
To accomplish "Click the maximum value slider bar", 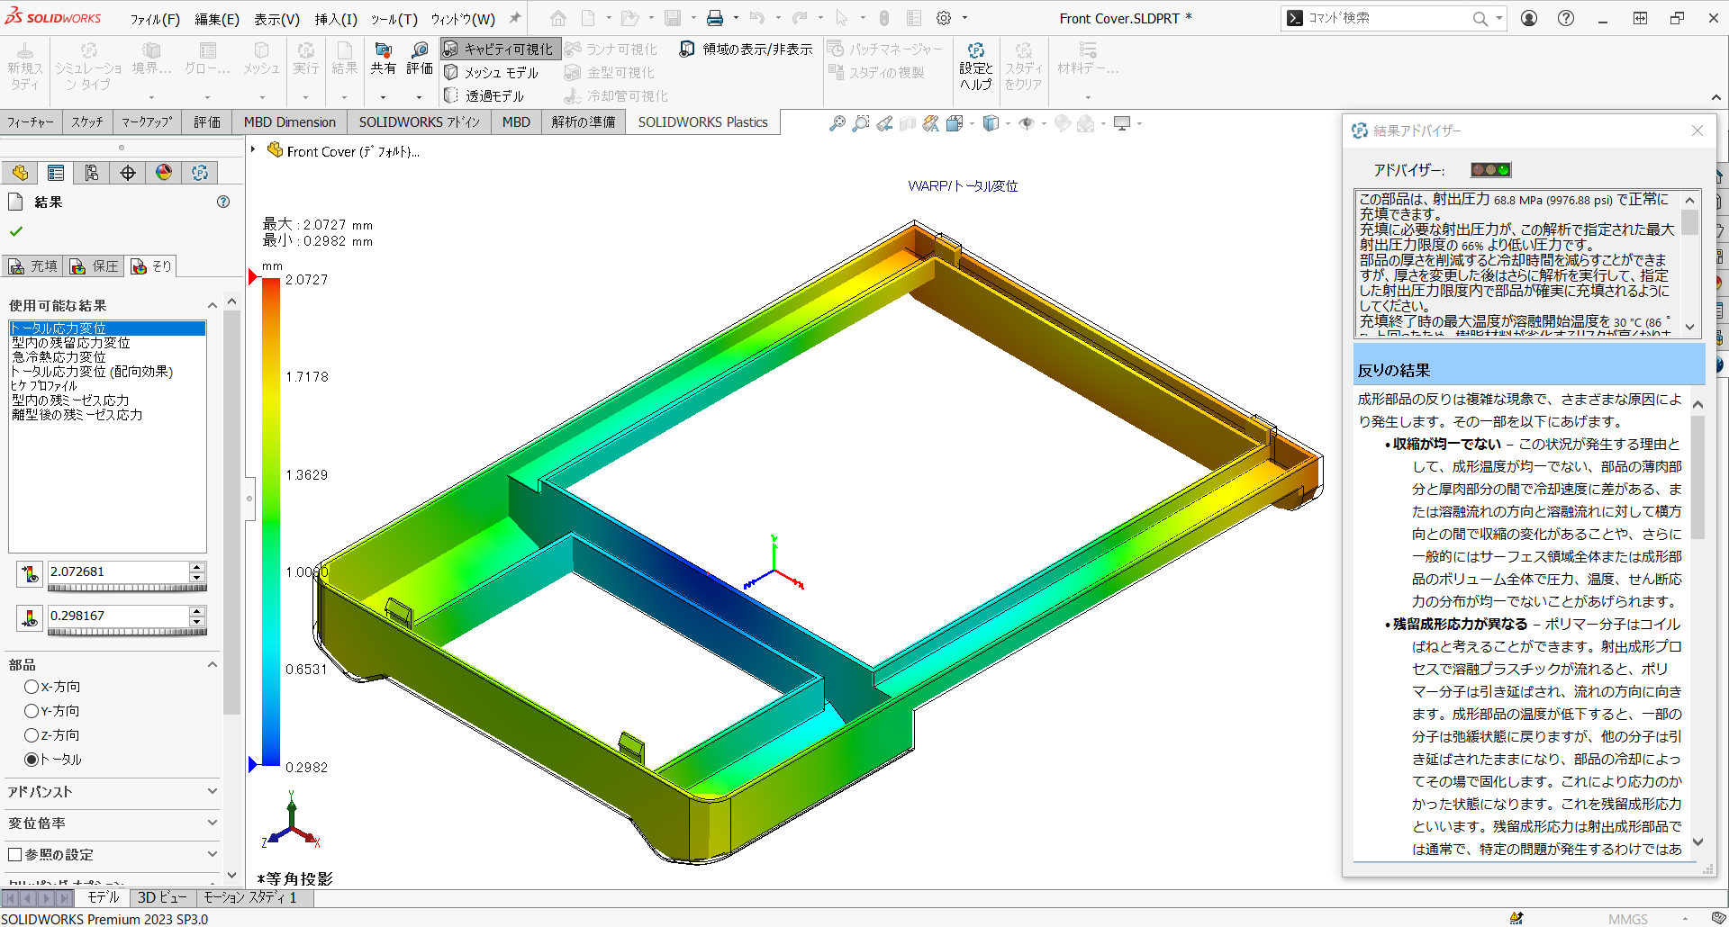I will click(x=127, y=588).
